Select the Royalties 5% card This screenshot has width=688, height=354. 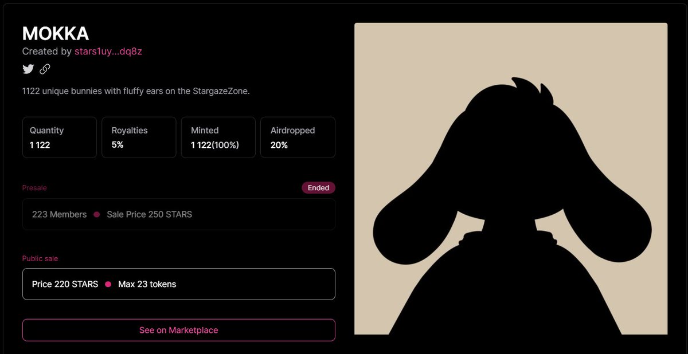(138, 137)
